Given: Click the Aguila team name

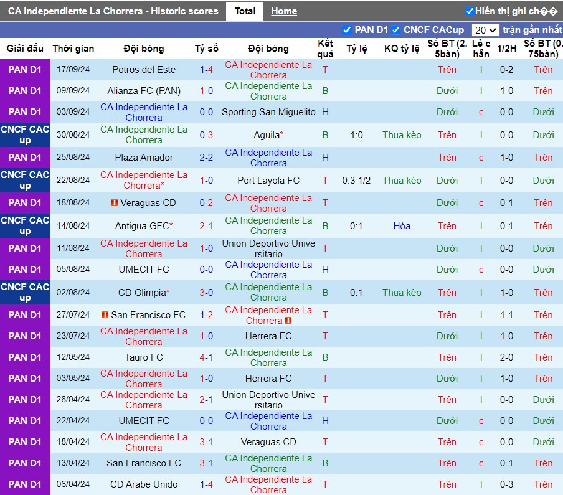Looking at the screenshot, I should [x=267, y=135].
